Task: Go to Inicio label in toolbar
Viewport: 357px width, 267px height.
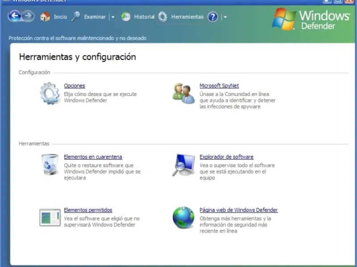Action: pos(60,17)
